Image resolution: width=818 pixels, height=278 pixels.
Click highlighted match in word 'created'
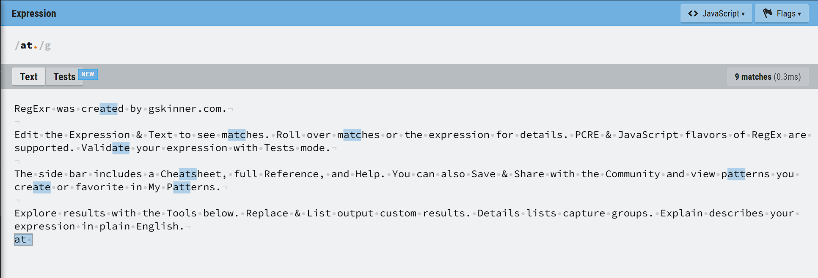pyautogui.click(x=108, y=108)
